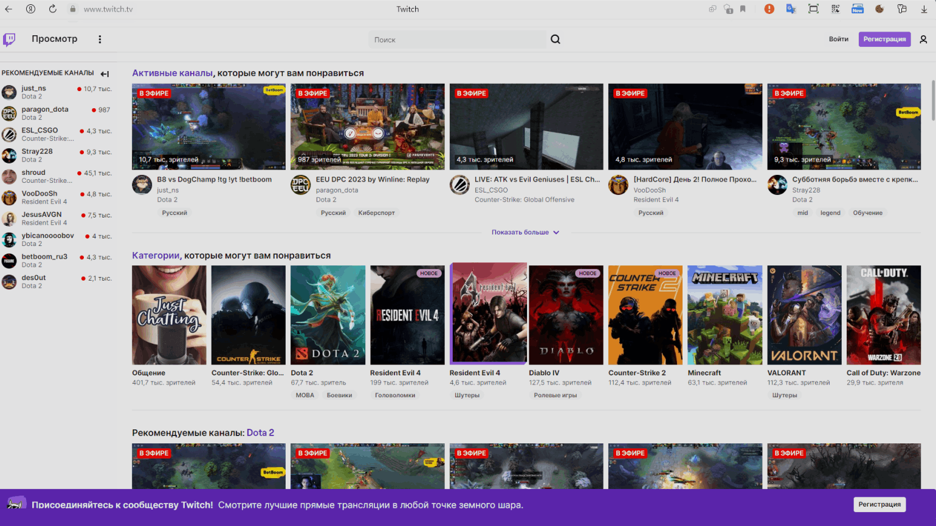Click the Twitch logo home icon
This screenshot has width=936, height=526.
click(x=9, y=39)
